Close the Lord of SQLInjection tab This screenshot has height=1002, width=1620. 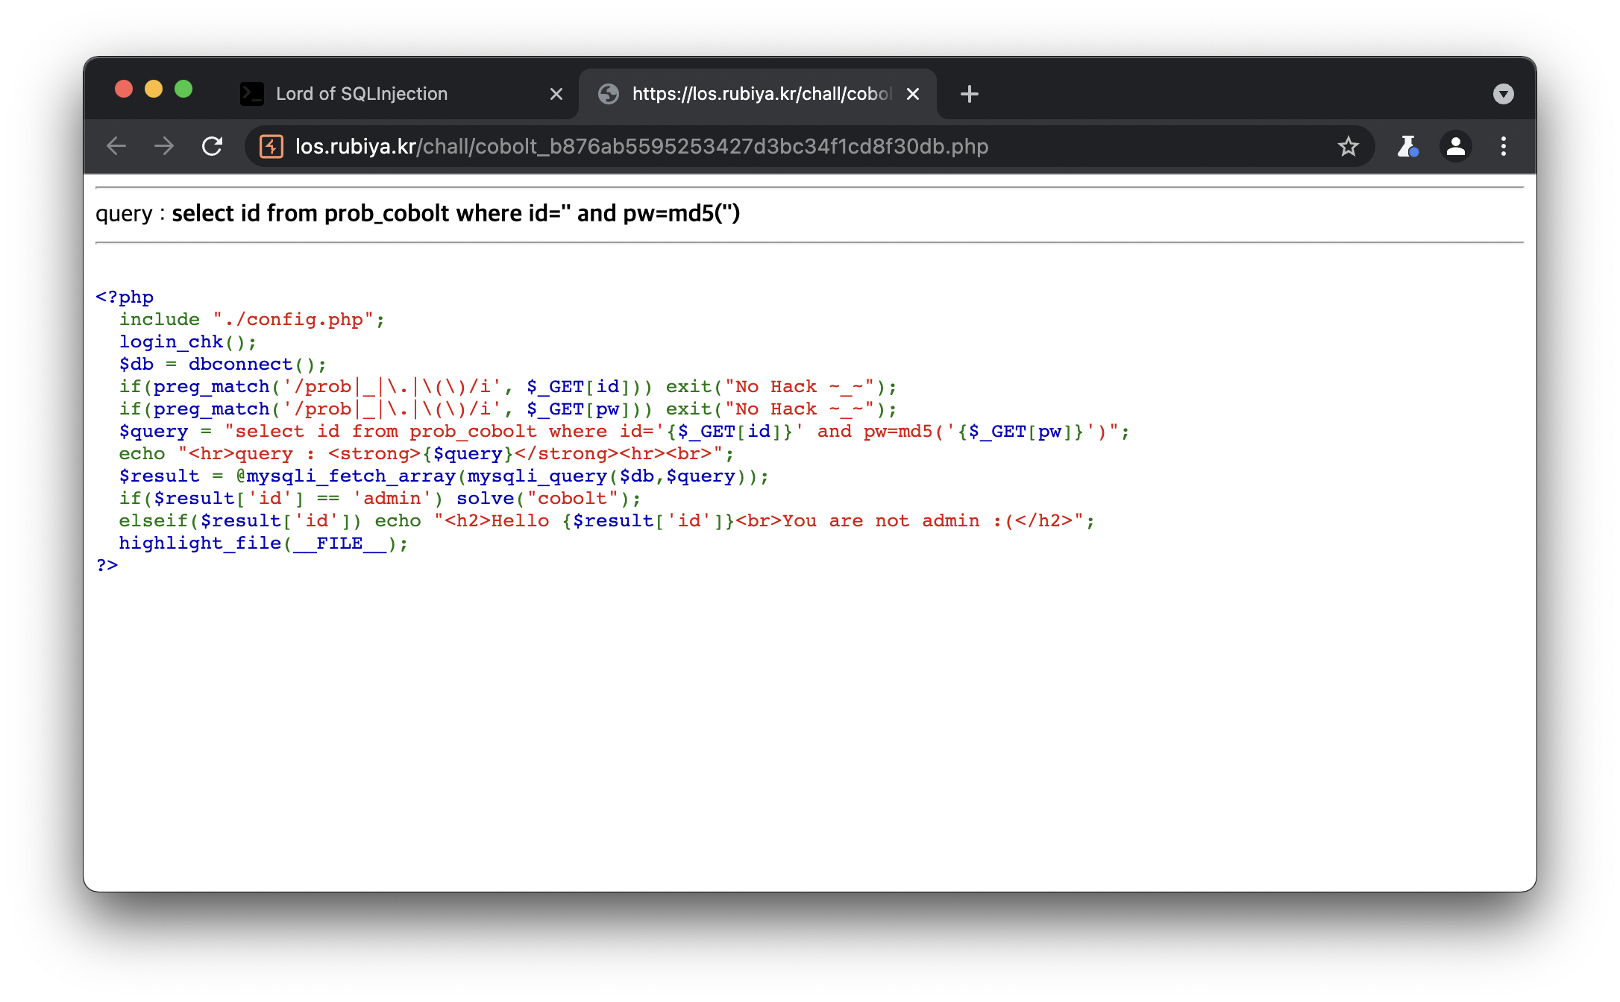click(x=556, y=94)
